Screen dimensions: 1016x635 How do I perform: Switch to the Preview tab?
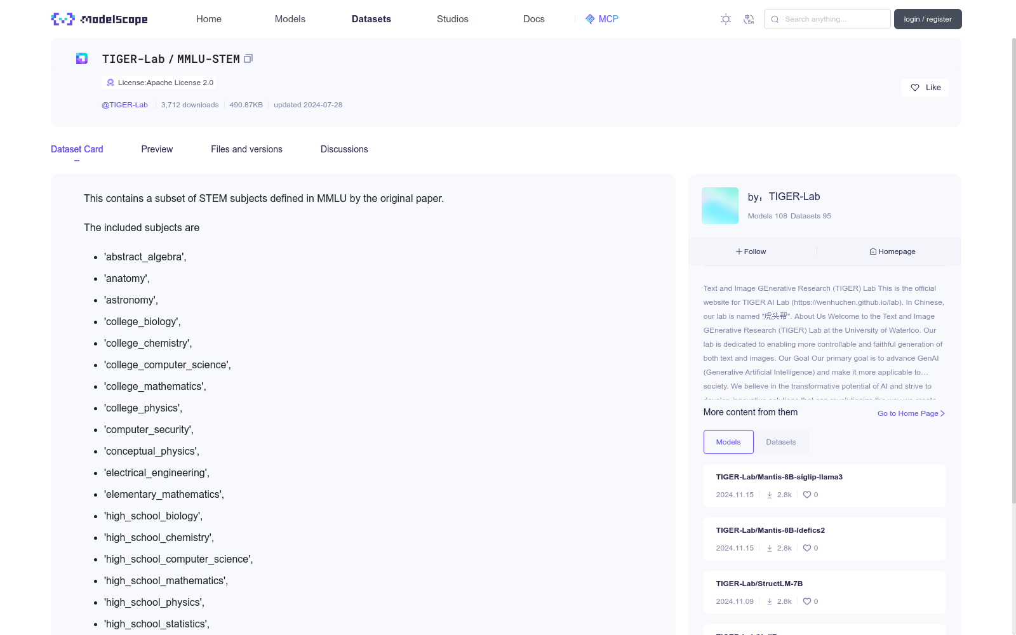[157, 149]
